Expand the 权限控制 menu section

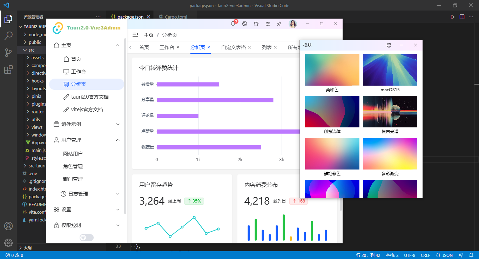point(86,225)
